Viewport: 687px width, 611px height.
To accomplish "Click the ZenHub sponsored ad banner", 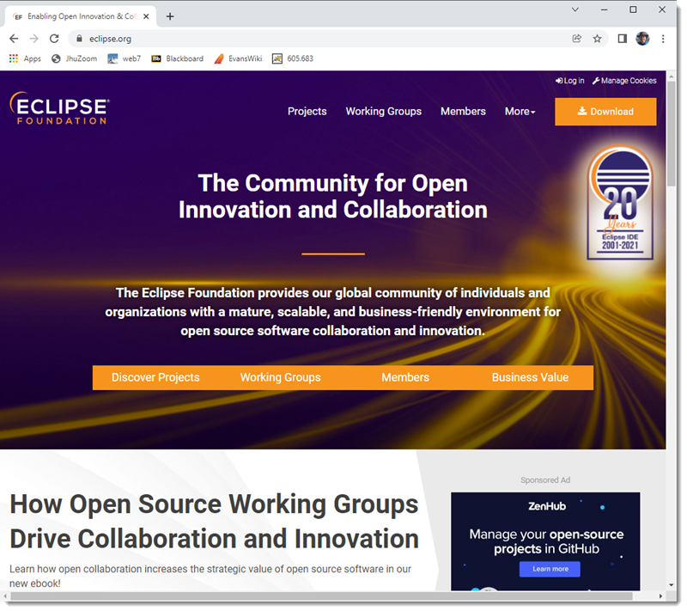I will pos(545,541).
